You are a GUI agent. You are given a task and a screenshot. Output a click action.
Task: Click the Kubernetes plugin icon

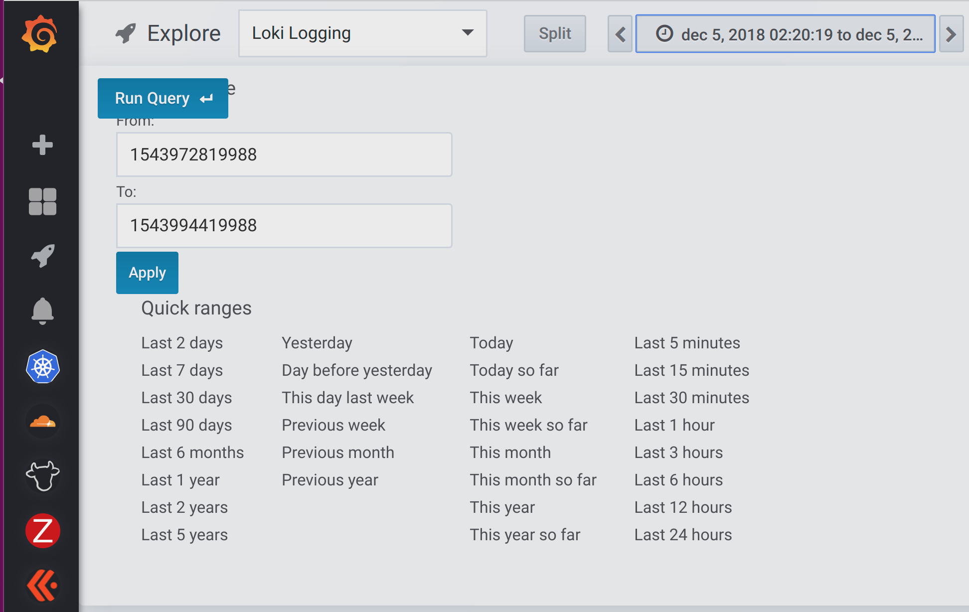pyautogui.click(x=42, y=367)
